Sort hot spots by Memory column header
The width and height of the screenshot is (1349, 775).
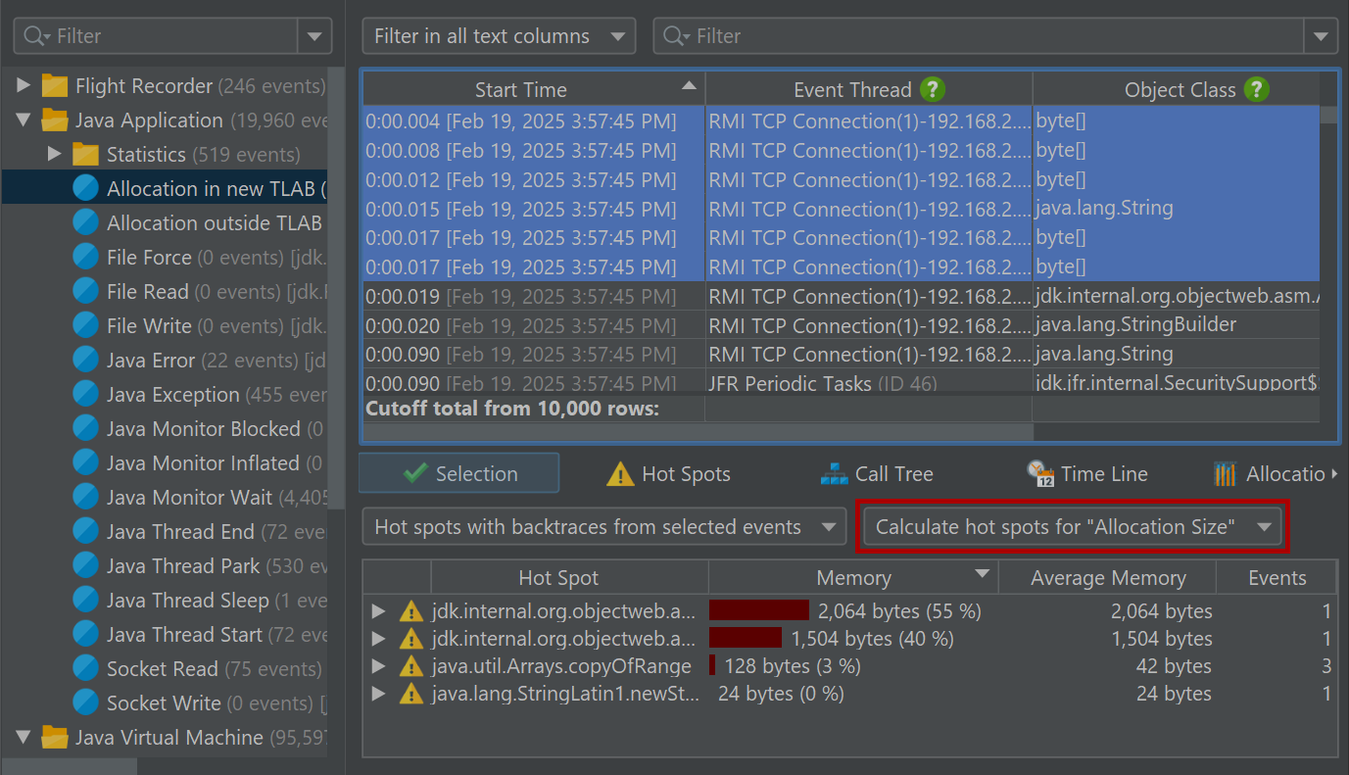pos(853,578)
